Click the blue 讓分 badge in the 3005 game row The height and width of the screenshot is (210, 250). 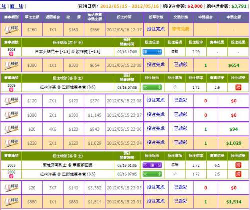[x=152, y=52]
